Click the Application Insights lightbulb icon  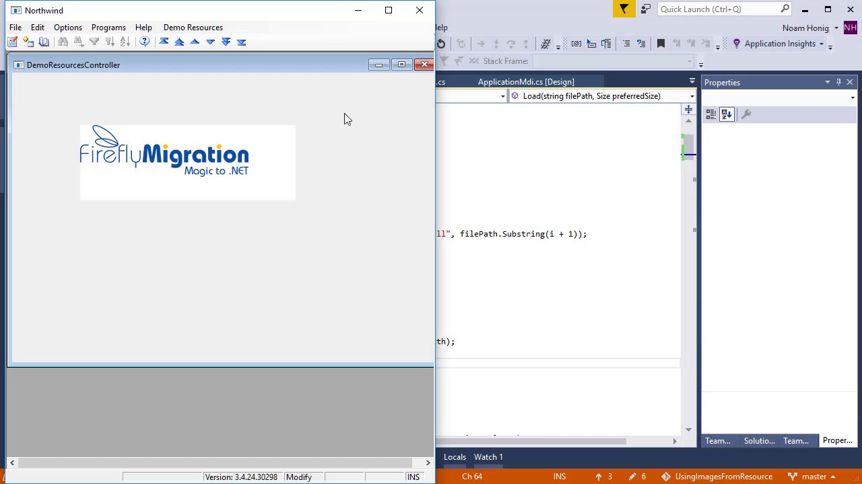pyautogui.click(x=737, y=44)
